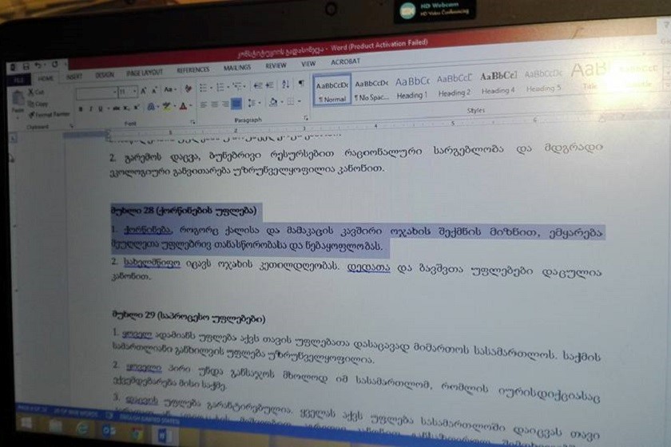Switch to the DESIGN tab
Viewport: 671px width, 447px height.
[105, 75]
